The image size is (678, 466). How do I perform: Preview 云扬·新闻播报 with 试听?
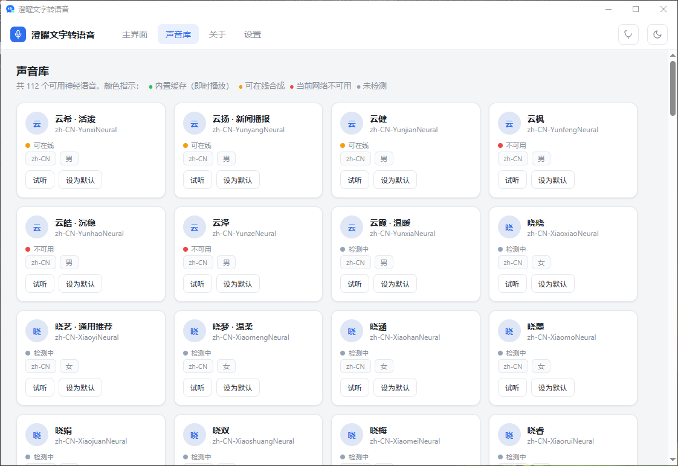coord(197,180)
